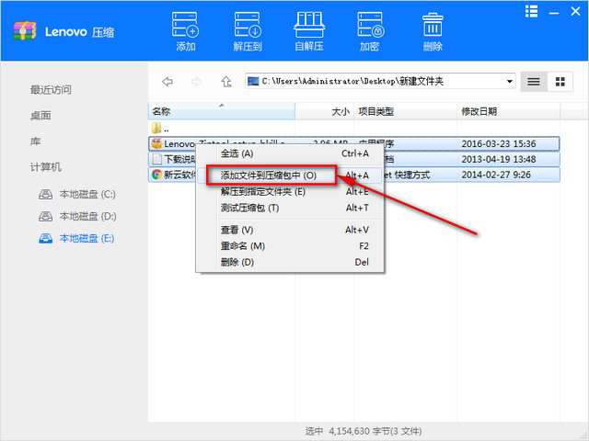Click the date 2013-04-19 13:48 cell

(x=499, y=159)
